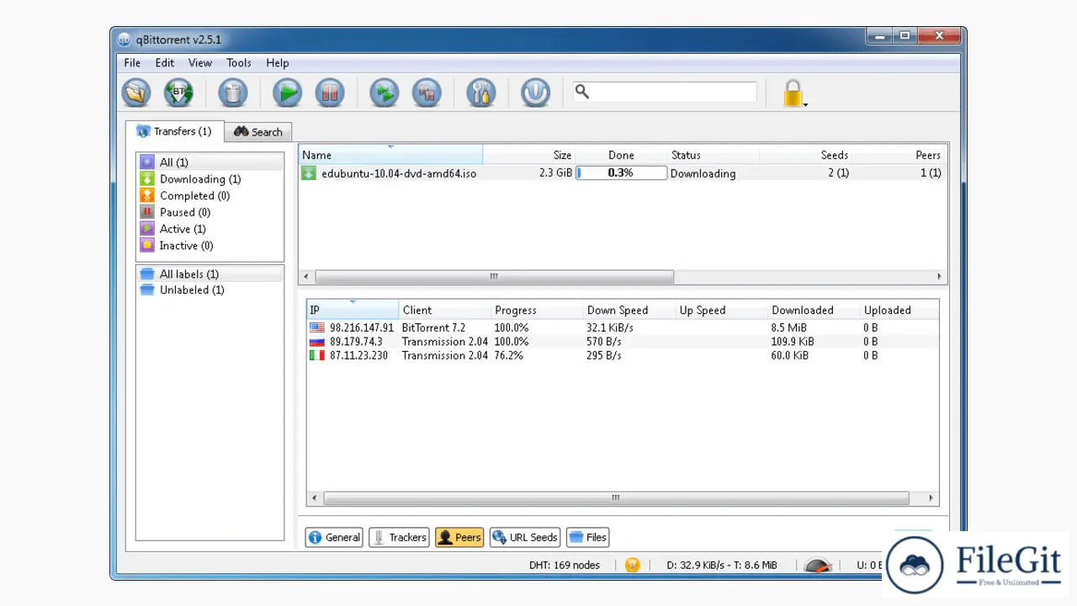Sort torrents by Status column header
This screenshot has height=606, width=1077.
pos(714,155)
